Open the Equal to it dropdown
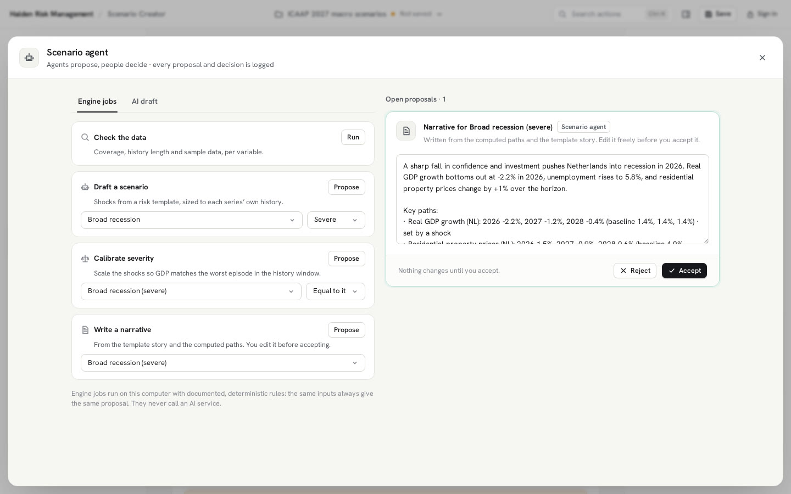791x494 pixels. click(x=336, y=291)
